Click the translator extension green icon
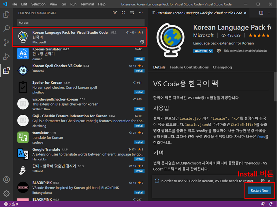 pos(23,137)
